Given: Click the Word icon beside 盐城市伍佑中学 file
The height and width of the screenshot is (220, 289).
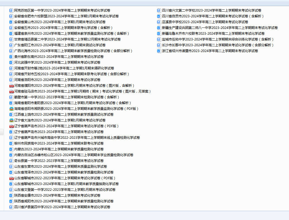Looking at the screenshot, I should pos(159,39).
